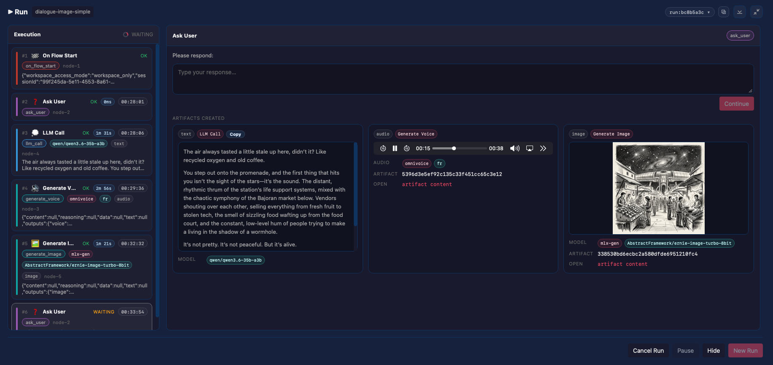Click the Generate Image node icon

tap(35, 243)
